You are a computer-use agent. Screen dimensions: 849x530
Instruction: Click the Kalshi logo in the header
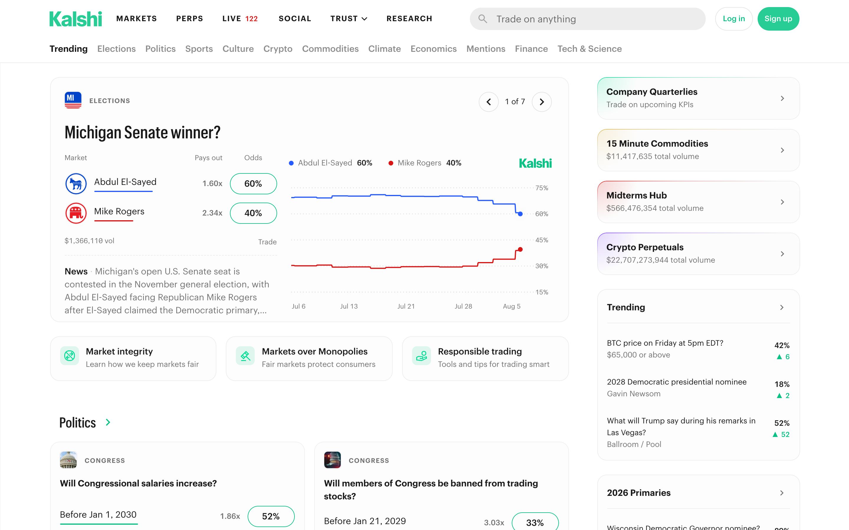75,19
